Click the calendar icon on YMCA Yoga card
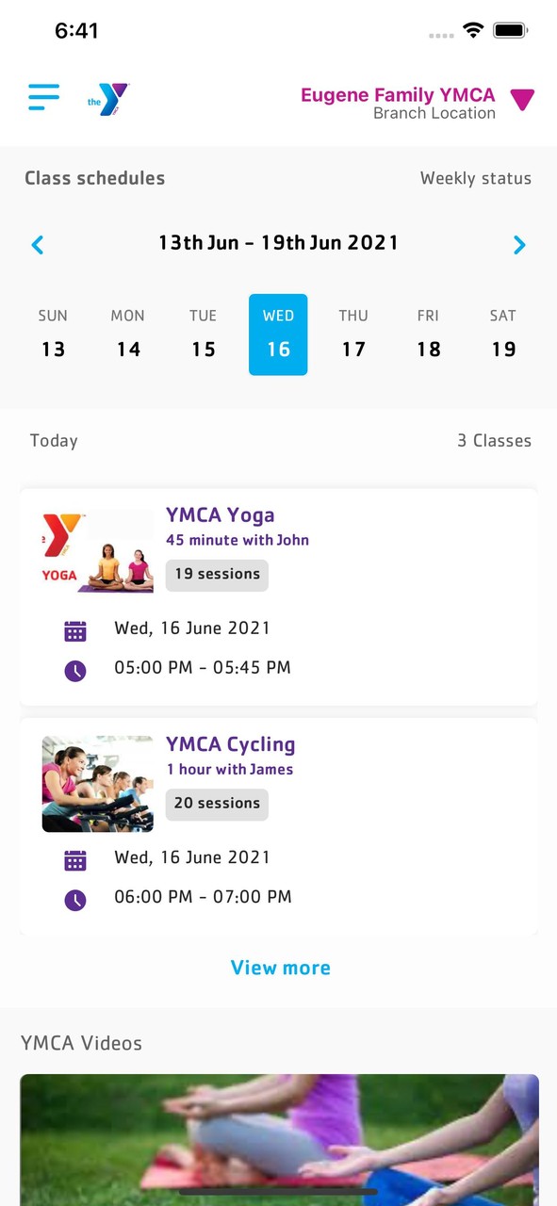This screenshot has height=1206, width=557. [75, 629]
